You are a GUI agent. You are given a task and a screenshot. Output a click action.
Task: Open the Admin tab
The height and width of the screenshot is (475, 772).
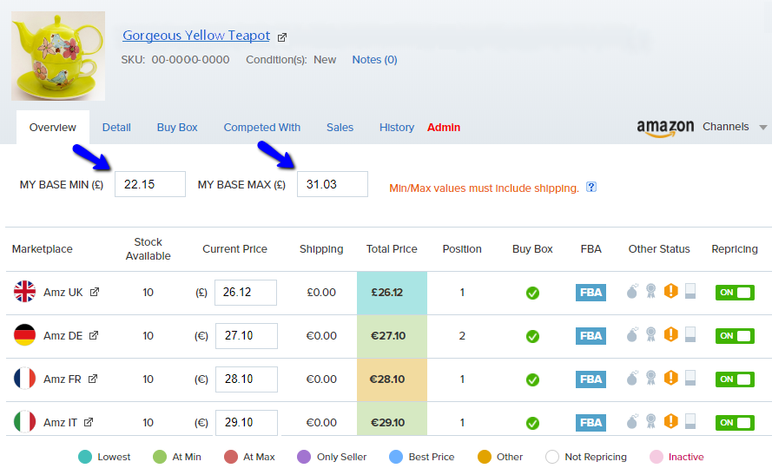click(444, 128)
